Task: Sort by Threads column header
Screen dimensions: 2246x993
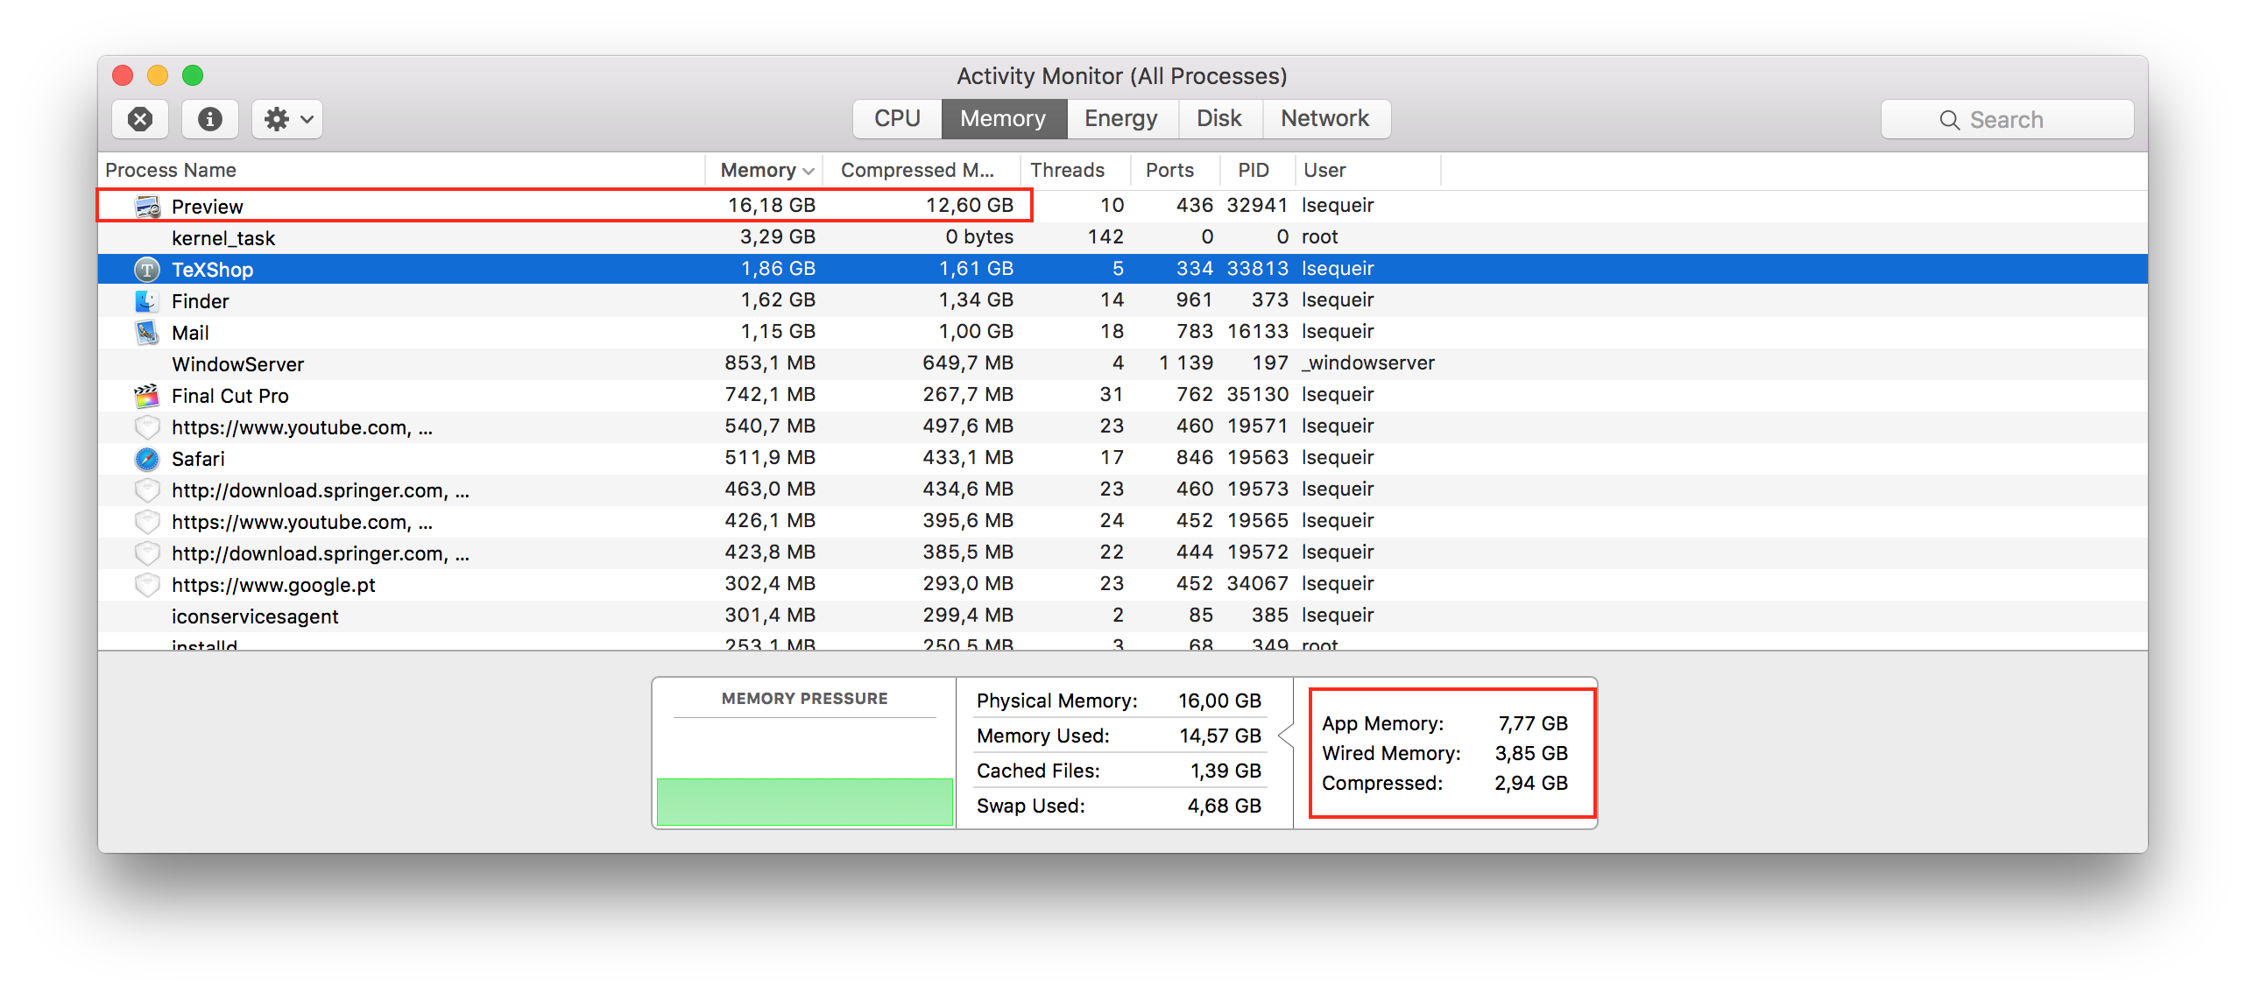Action: point(1067,170)
